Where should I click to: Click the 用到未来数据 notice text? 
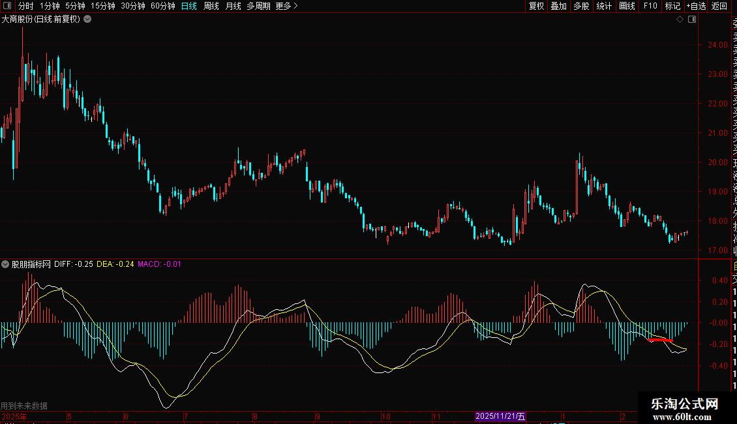(24, 406)
